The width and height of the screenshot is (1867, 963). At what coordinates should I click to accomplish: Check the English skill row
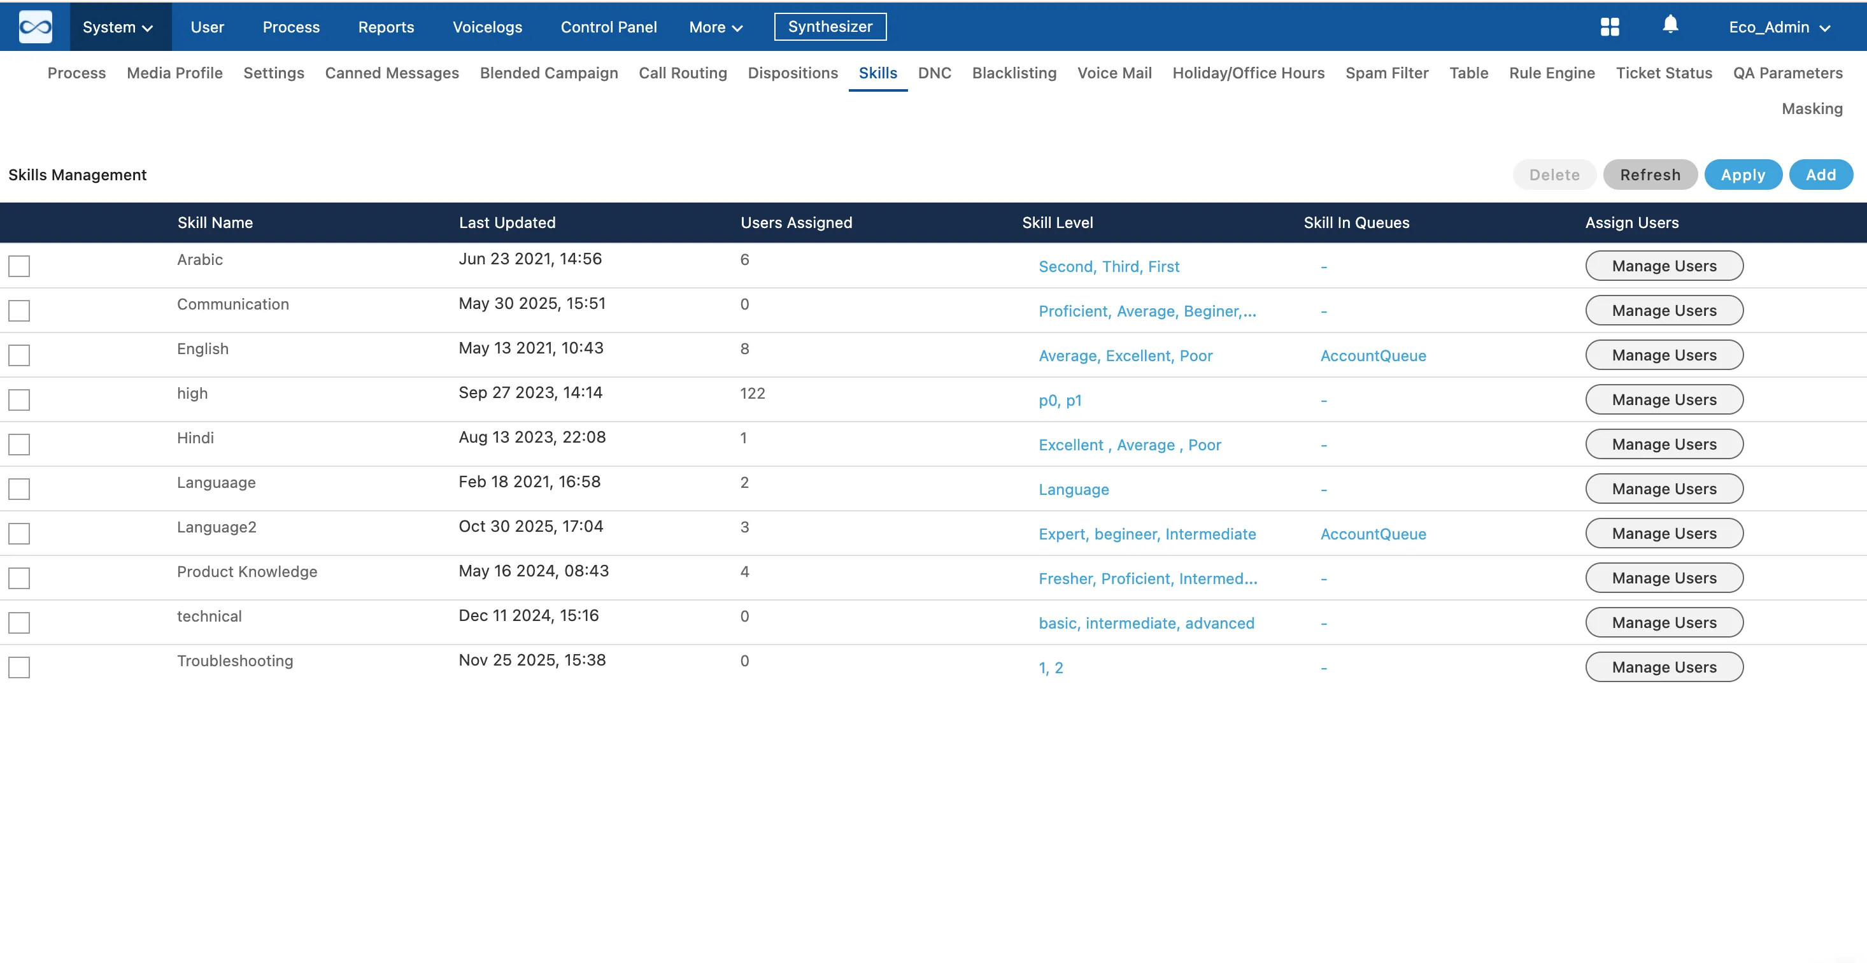[19, 355]
